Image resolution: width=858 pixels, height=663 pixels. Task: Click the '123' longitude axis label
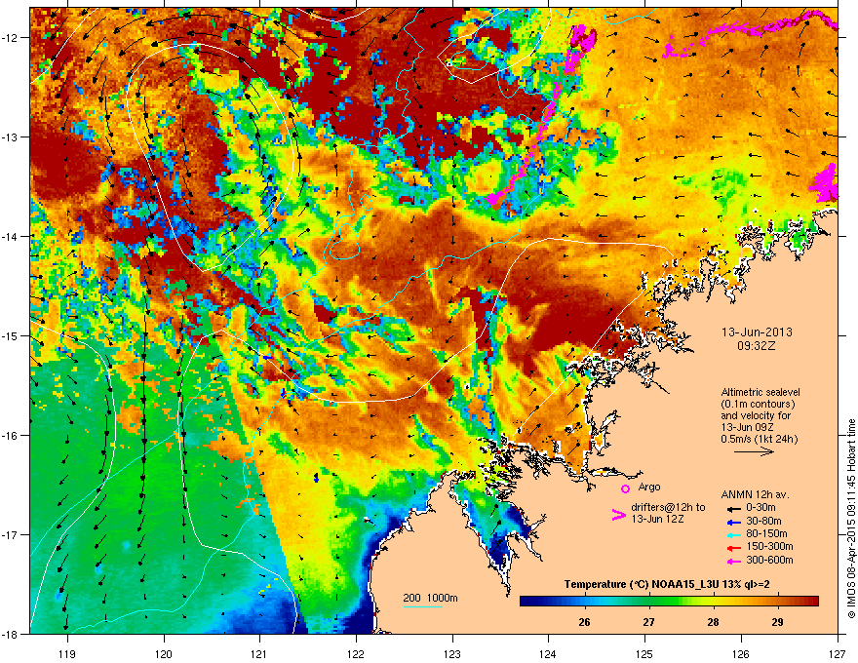tap(452, 653)
